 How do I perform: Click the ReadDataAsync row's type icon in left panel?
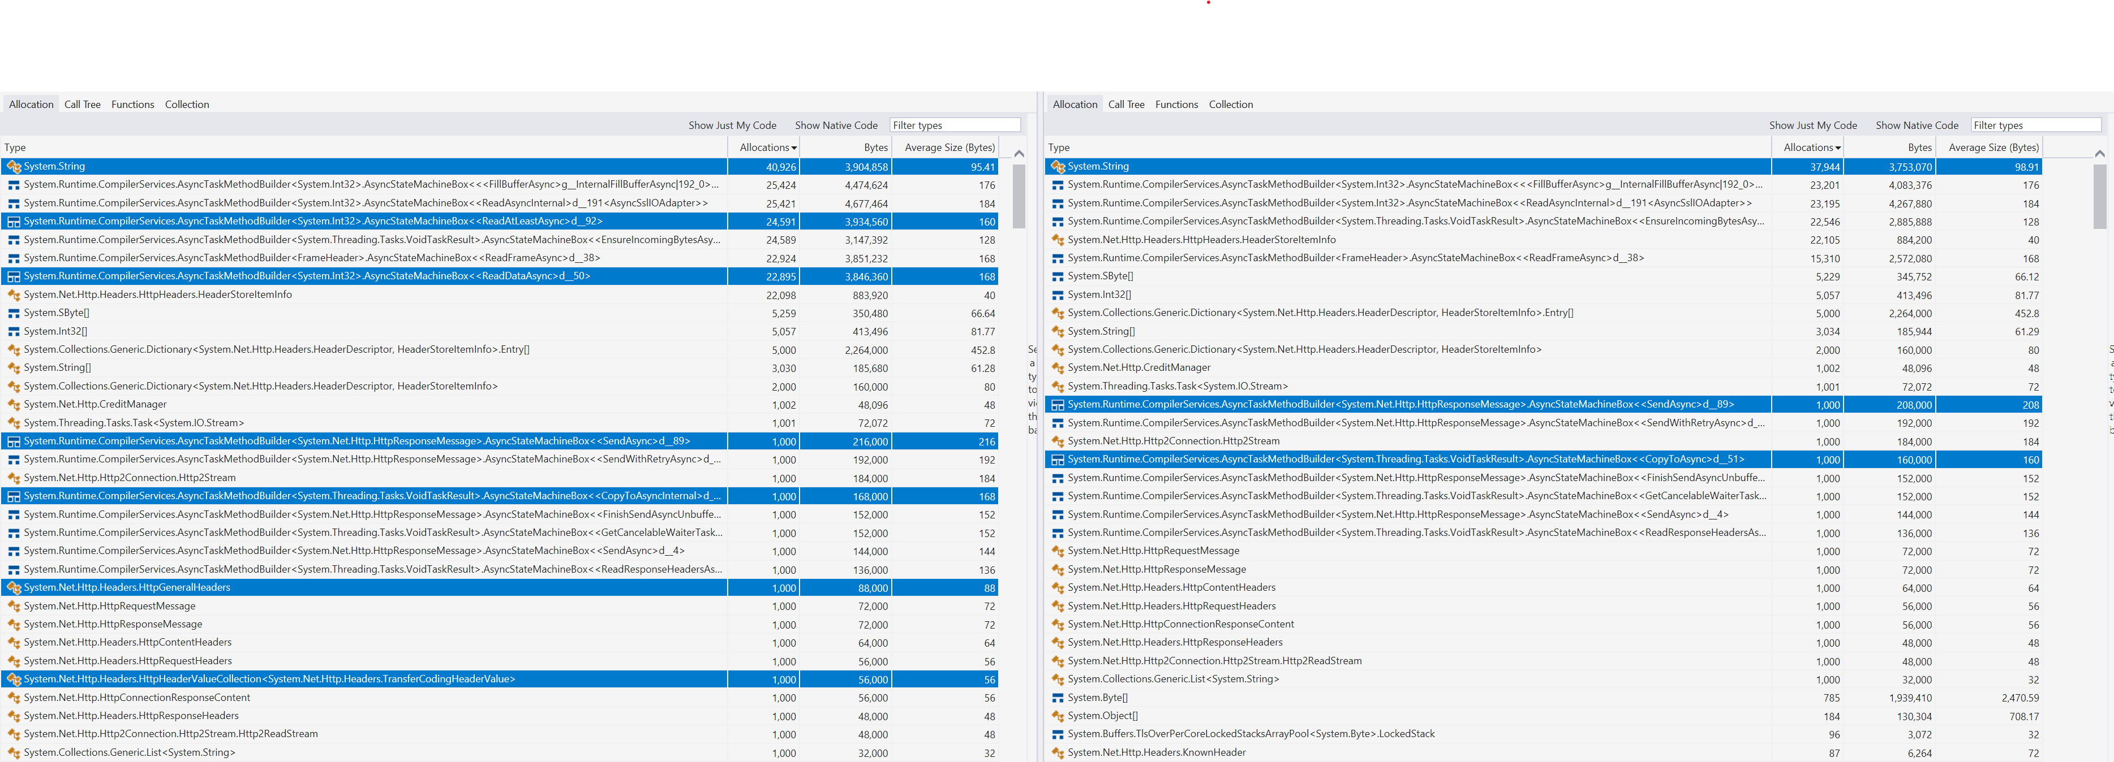(x=13, y=276)
